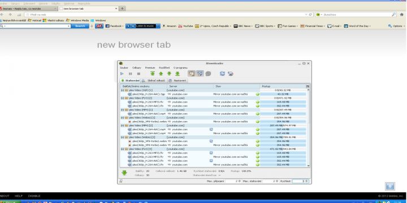Viewport: 407px width, 203px height.
Task: Click the red Ask icon in toolbar
Action: [x=99, y=26]
